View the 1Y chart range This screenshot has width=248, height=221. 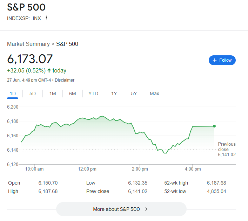pyautogui.click(x=114, y=94)
